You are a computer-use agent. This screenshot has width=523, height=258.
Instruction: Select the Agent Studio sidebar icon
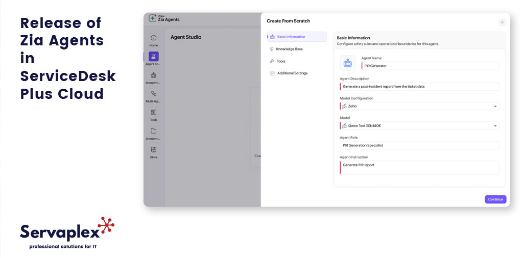(154, 56)
